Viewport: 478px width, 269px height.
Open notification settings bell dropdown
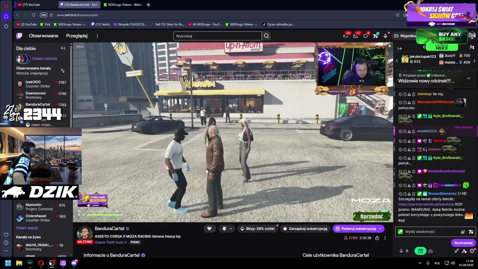(x=227, y=229)
